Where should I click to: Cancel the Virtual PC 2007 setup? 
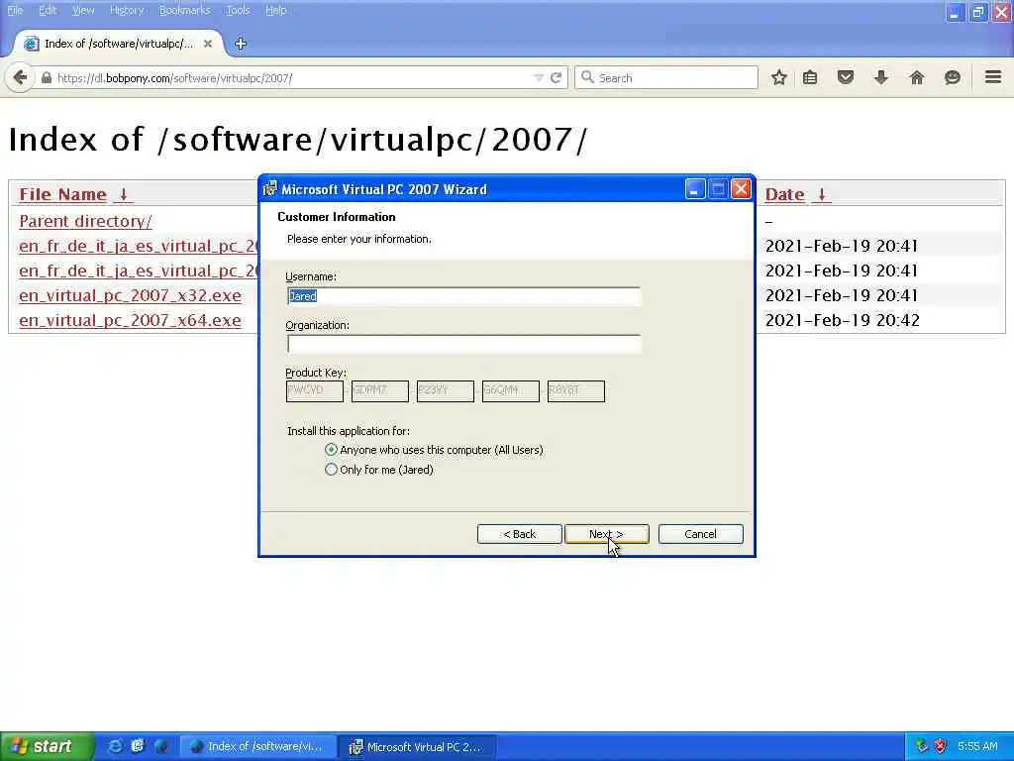700,534
